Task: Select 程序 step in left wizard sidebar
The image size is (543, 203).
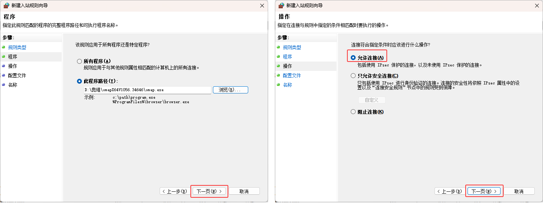Action: [x=13, y=57]
